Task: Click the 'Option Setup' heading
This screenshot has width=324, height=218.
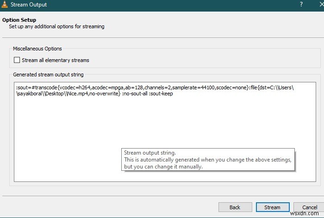Action: [19, 20]
